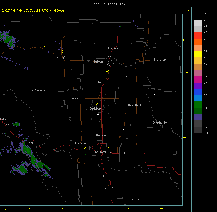Click the timestamp 2023/08/09 13:36:28 UTC

[x=25, y=11]
